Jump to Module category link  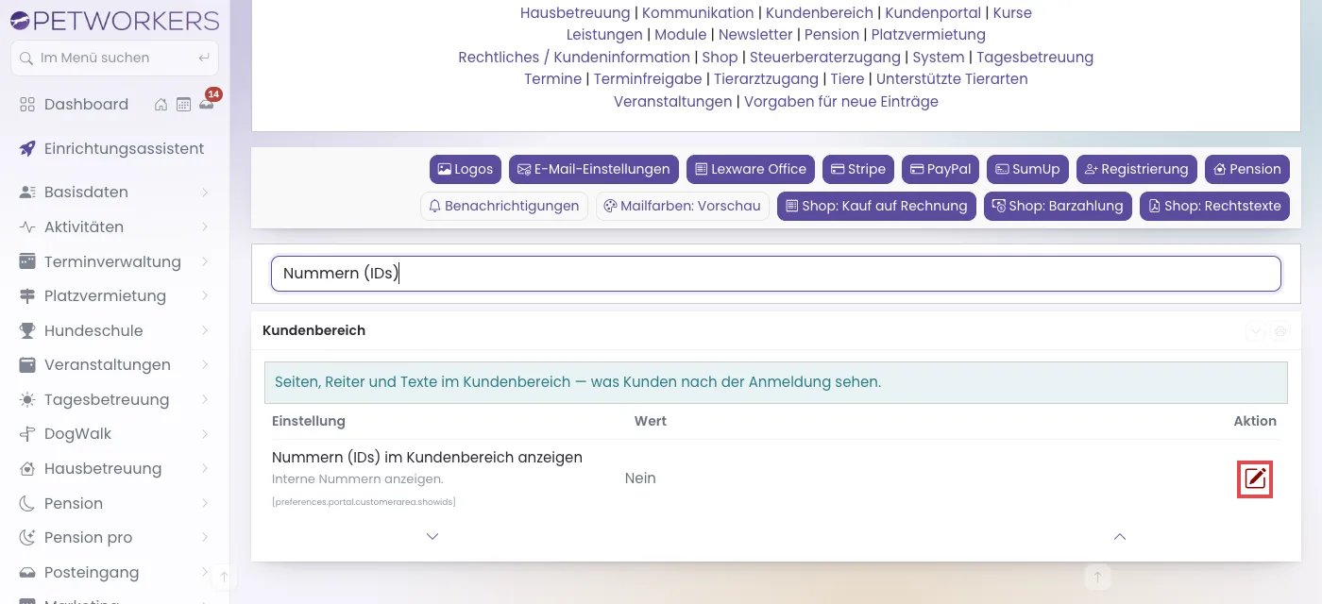pyautogui.click(x=680, y=35)
